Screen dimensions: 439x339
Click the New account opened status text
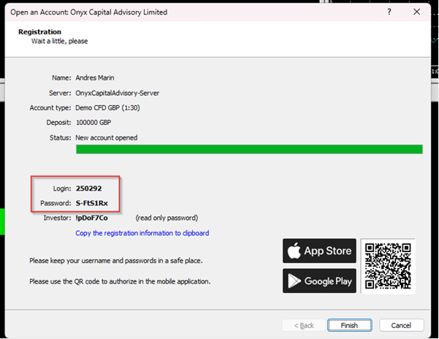click(107, 137)
